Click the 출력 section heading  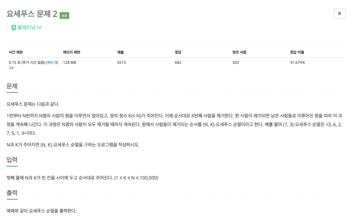[12, 193]
